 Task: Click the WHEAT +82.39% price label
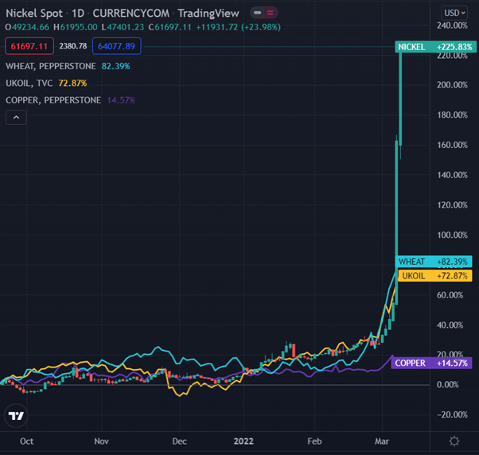(434, 262)
